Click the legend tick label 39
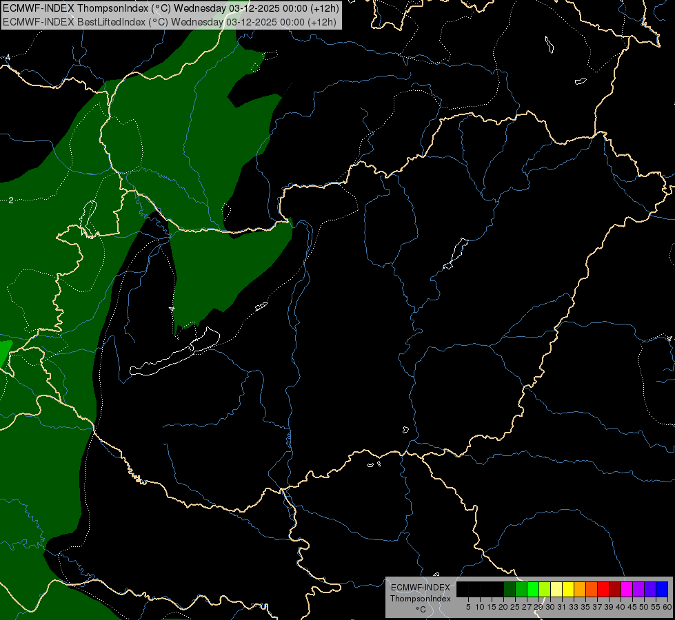675x620 pixels. click(x=609, y=607)
